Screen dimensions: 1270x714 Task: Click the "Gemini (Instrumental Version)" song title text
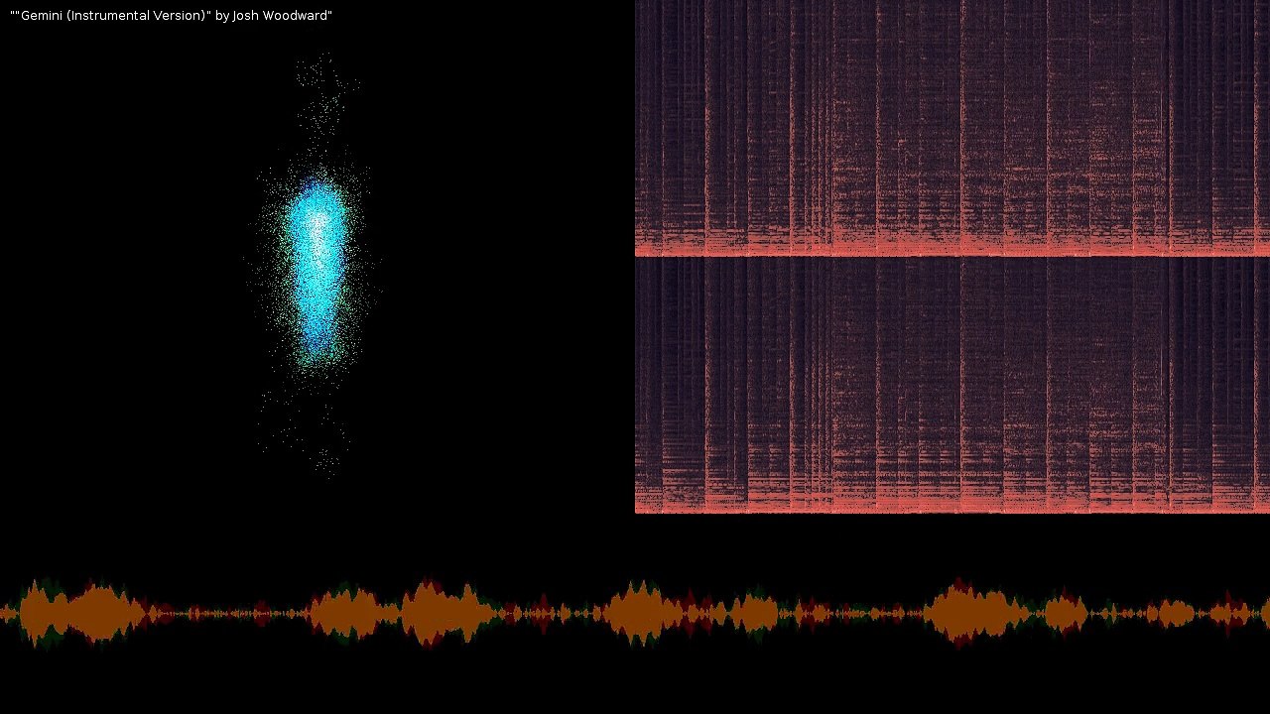point(113,16)
